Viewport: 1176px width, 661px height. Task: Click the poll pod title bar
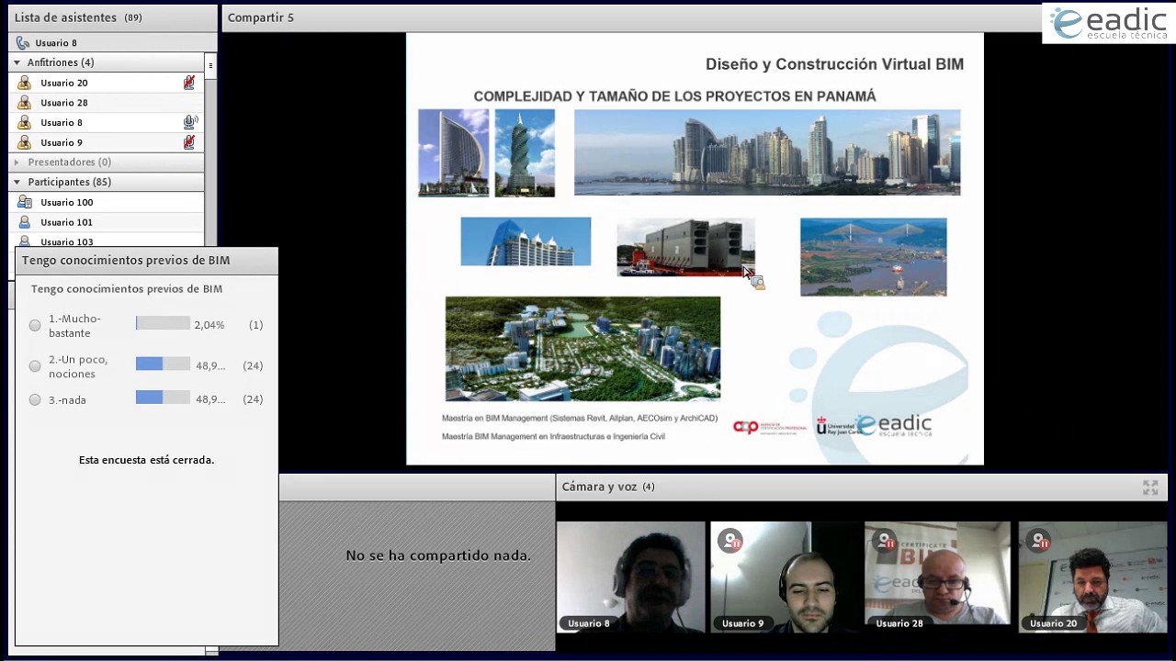[x=146, y=261]
